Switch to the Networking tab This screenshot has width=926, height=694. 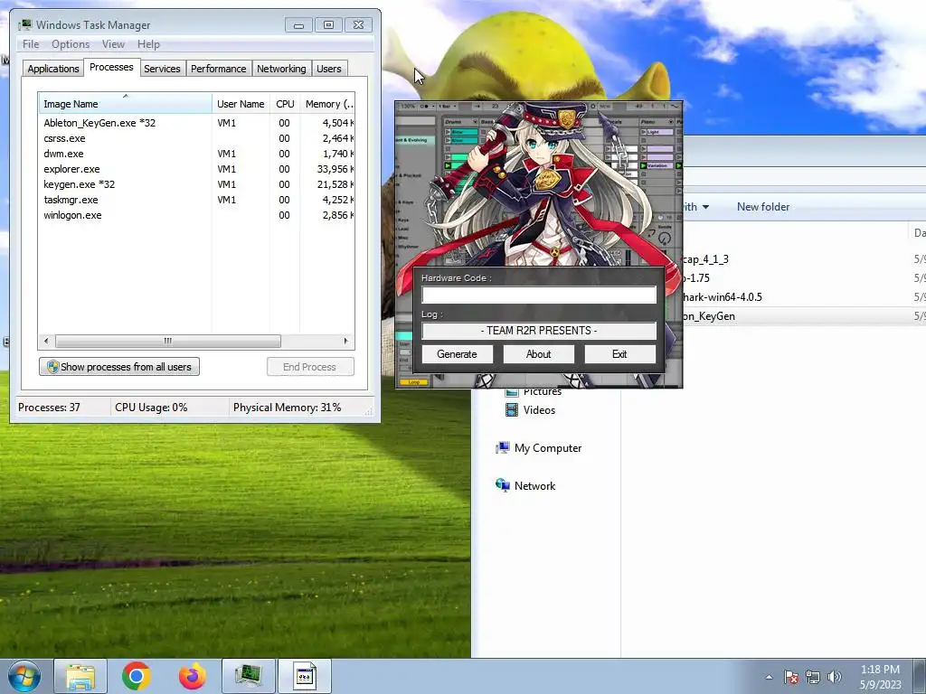[x=281, y=69]
